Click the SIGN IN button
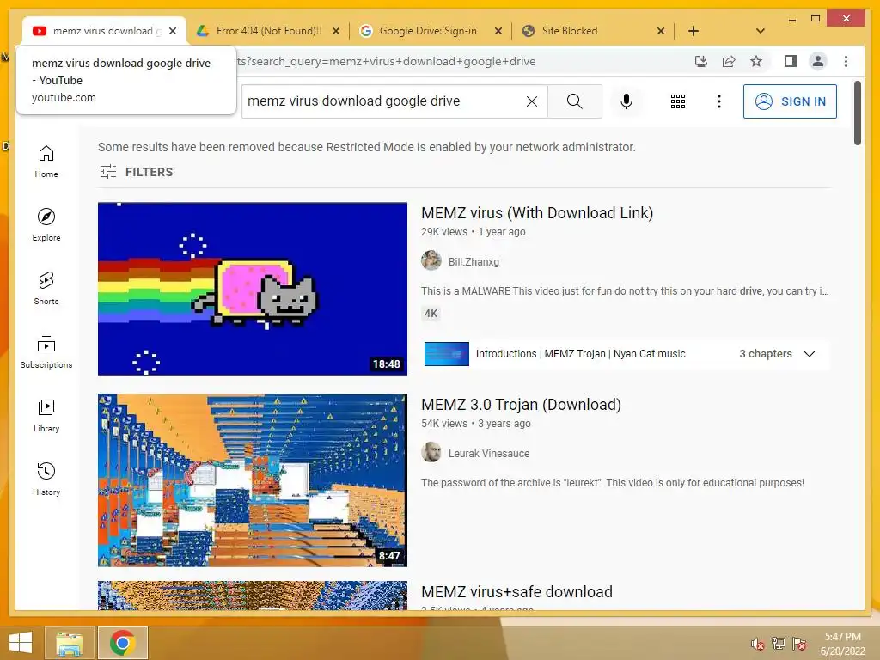The image size is (880, 660). click(x=790, y=101)
